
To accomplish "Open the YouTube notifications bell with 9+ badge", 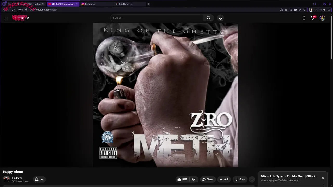I will click(313, 18).
